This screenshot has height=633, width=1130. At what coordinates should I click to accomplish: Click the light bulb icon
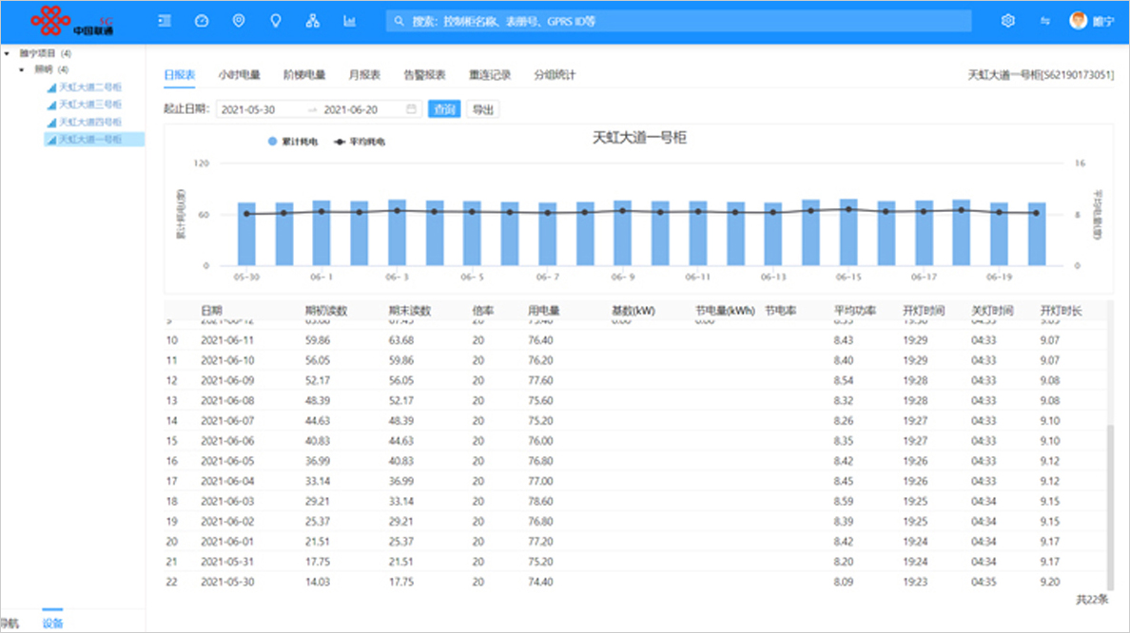[x=276, y=20]
